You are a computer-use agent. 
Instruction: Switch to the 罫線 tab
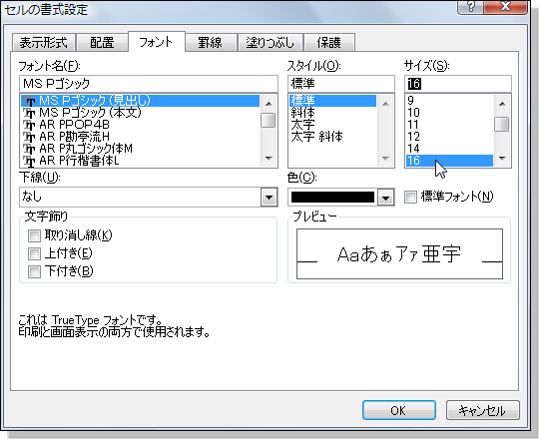click(x=211, y=43)
